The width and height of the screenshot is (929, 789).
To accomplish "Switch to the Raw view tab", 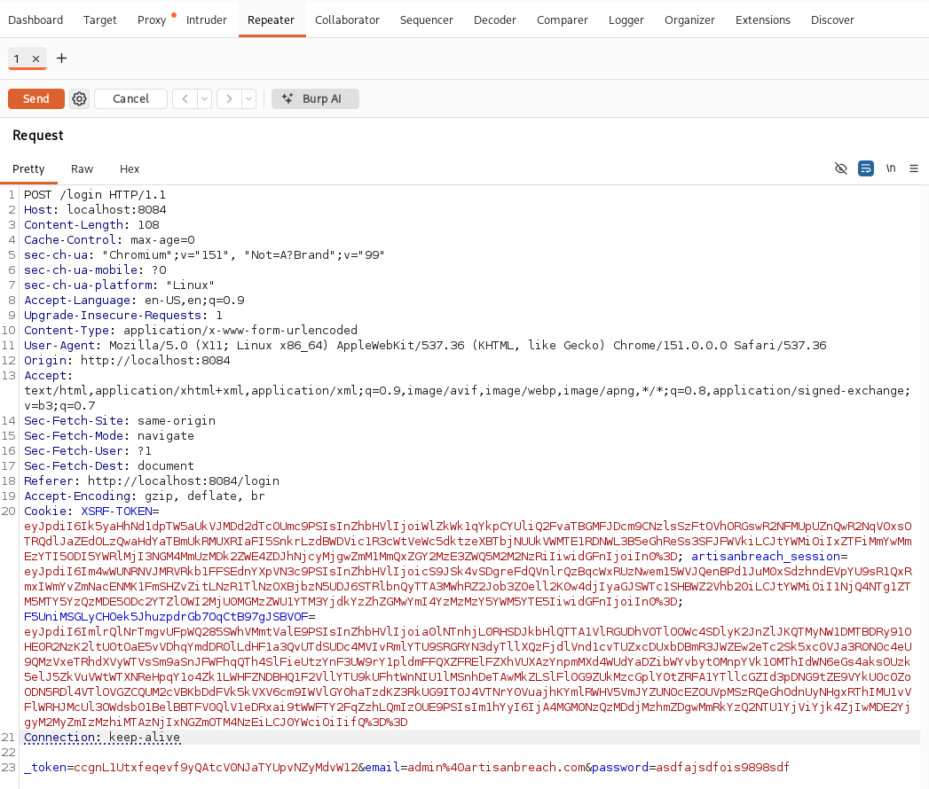I will click(x=82, y=168).
